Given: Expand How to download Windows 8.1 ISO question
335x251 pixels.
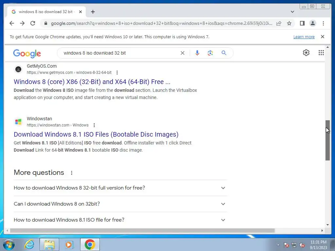Looking at the screenshot, I should pyautogui.click(x=120, y=220).
